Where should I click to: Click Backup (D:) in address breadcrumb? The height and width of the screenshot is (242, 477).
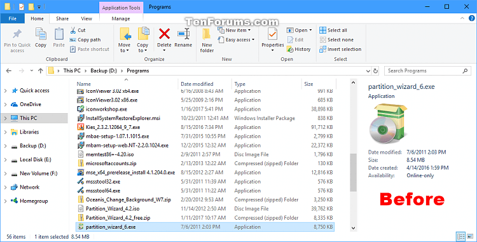click(104, 71)
